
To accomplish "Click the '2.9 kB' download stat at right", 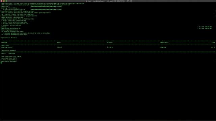I will (201, 27).
